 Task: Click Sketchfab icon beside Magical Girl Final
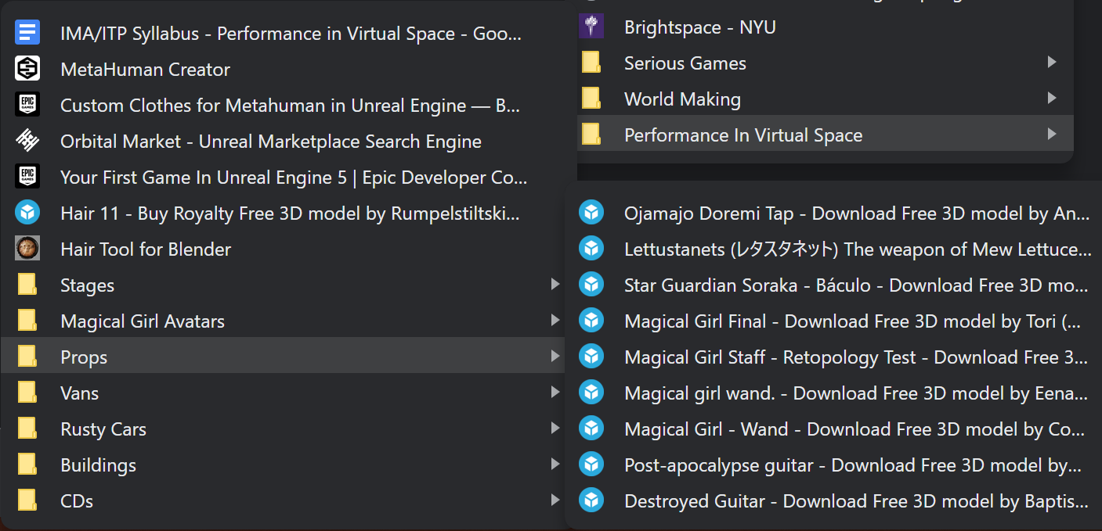591,321
